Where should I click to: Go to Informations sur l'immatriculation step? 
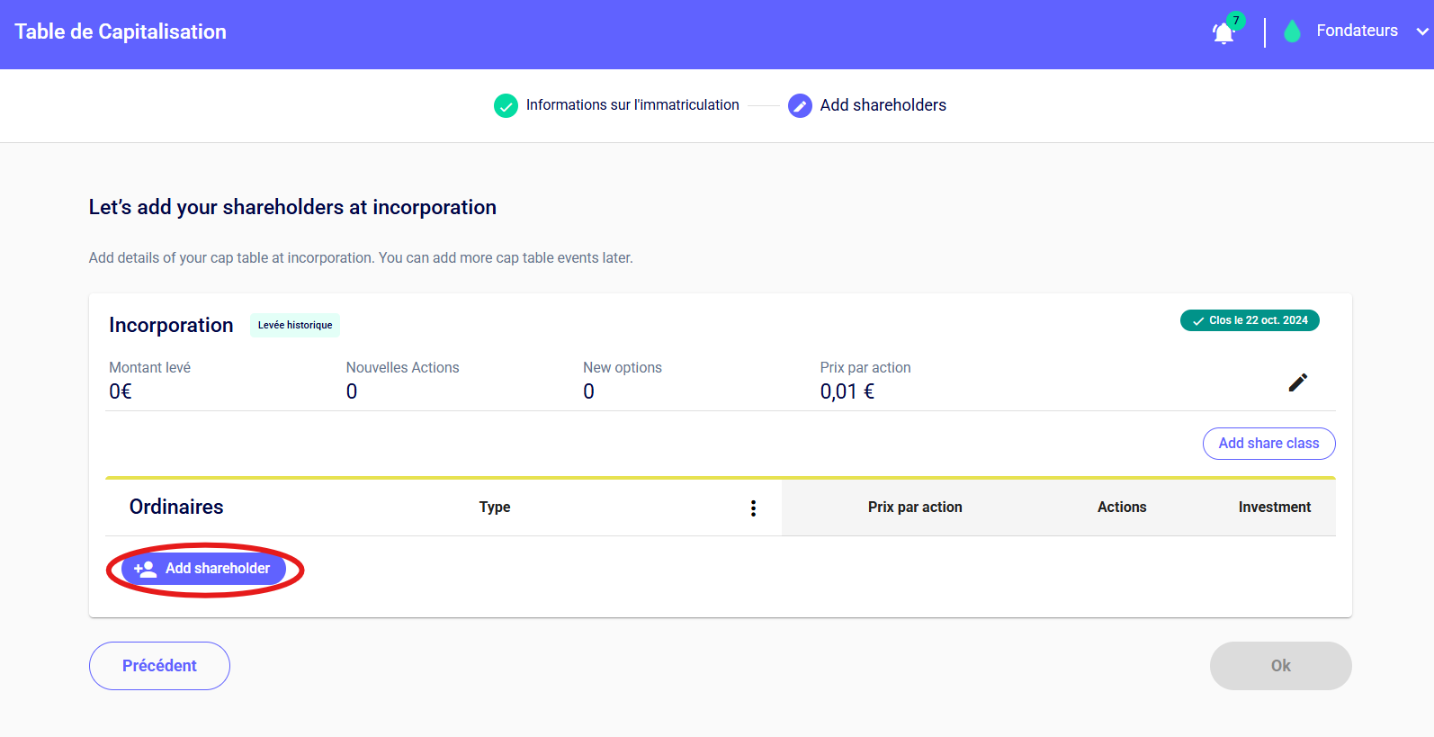click(632, 105)
